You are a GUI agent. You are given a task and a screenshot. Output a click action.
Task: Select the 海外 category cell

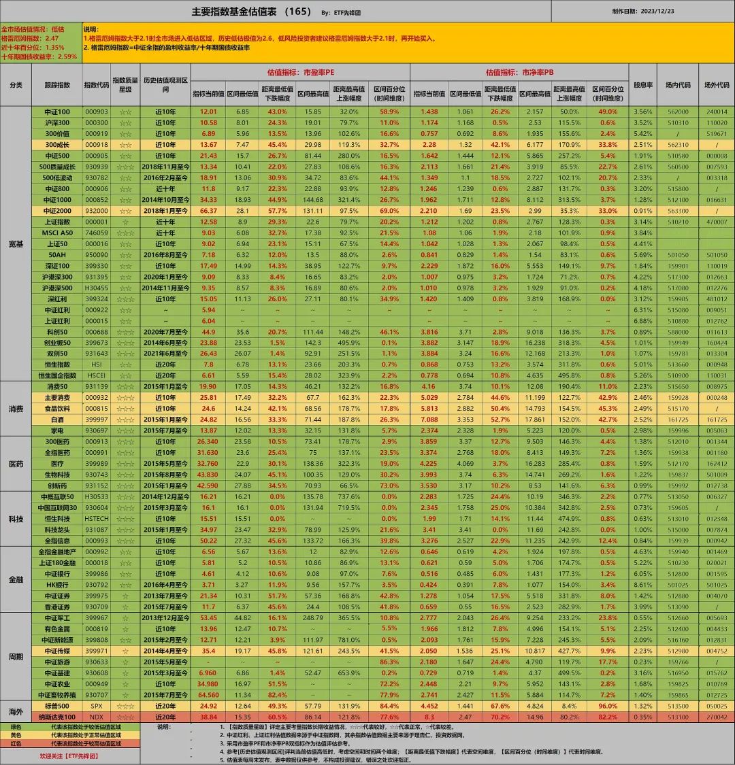coord(16,711)
